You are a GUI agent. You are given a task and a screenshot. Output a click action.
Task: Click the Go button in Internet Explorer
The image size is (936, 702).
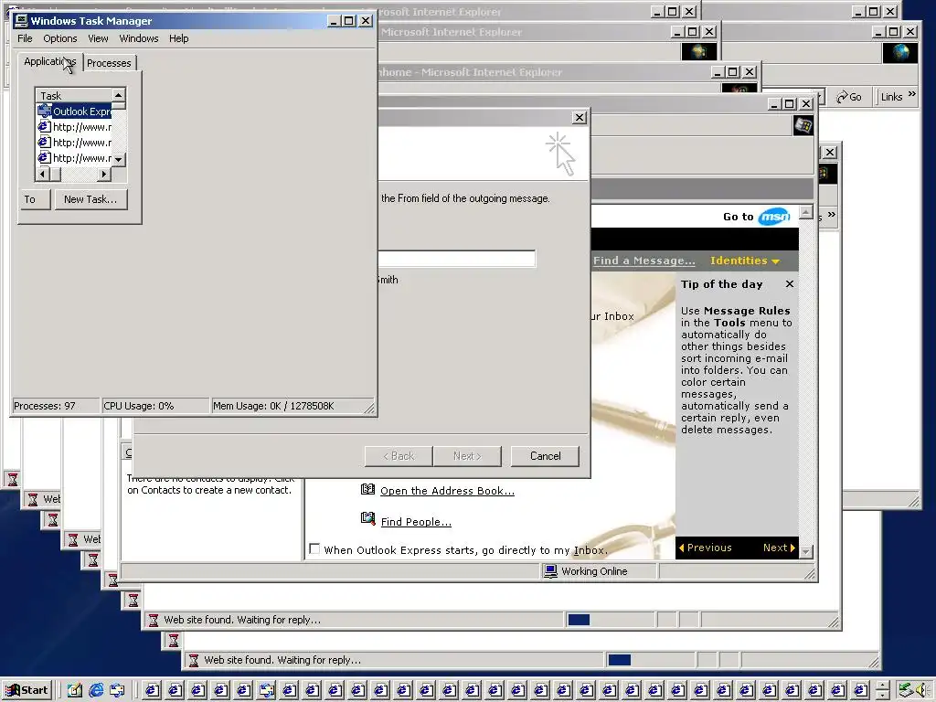pos(849,97)
